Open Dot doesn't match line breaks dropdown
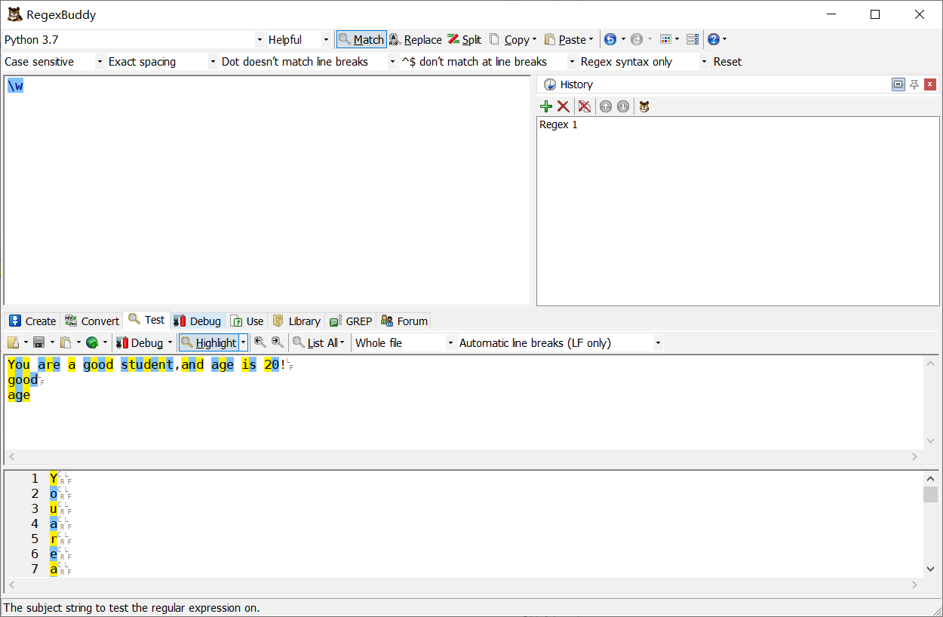This screenshot has width=943, height=617. click(392, 62)
